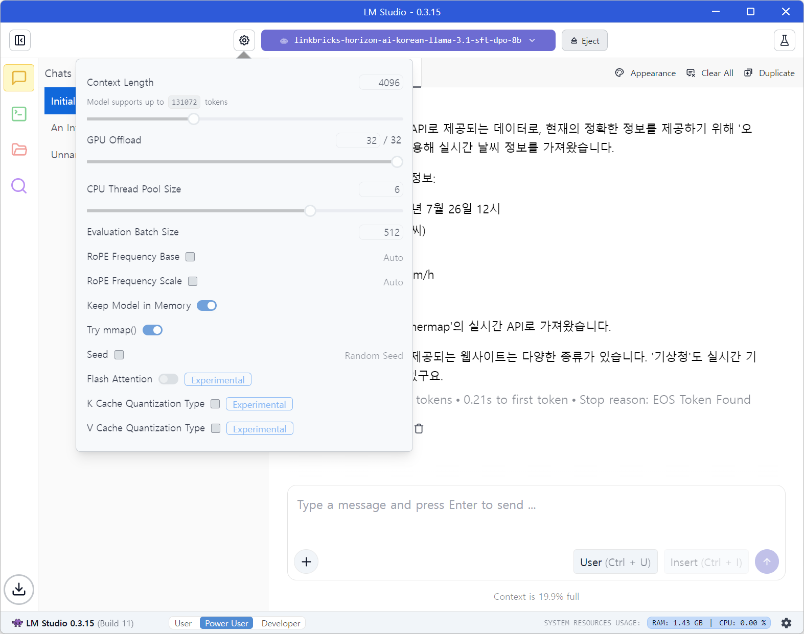Click the Random Seed placeholder
Image resolution: width=804 pixels, height=634 pixels.
(x=374, y=356)
